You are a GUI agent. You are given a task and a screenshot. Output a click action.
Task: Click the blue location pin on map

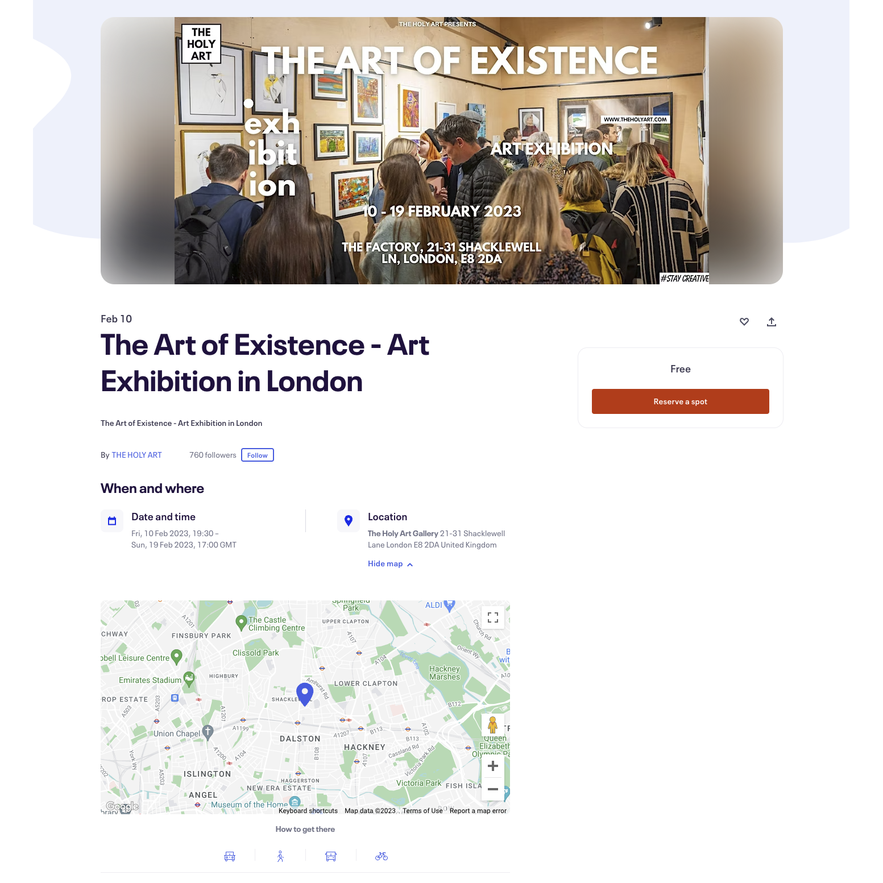[x=305, y=694]
